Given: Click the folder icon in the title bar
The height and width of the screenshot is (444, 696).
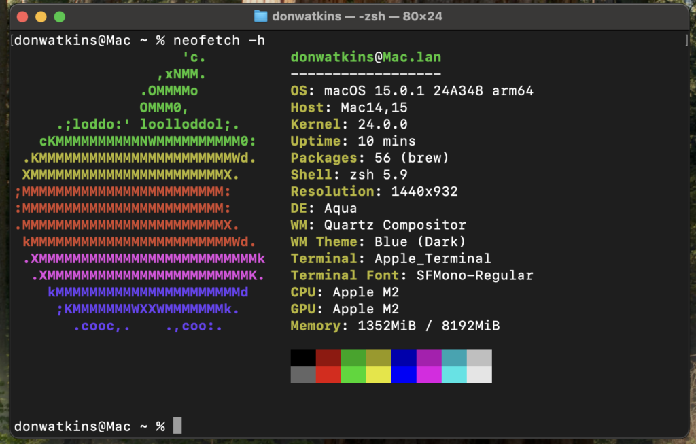Looking at the screenshot, I should [260, 16].
